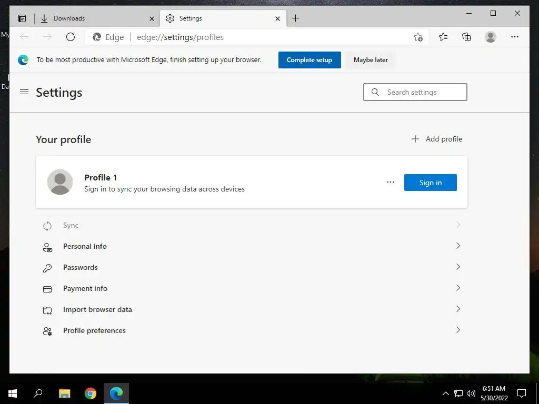This screenshot has height=404, width=539.
Task: Open the Settings hamburger menu
Action: (24, 92)
